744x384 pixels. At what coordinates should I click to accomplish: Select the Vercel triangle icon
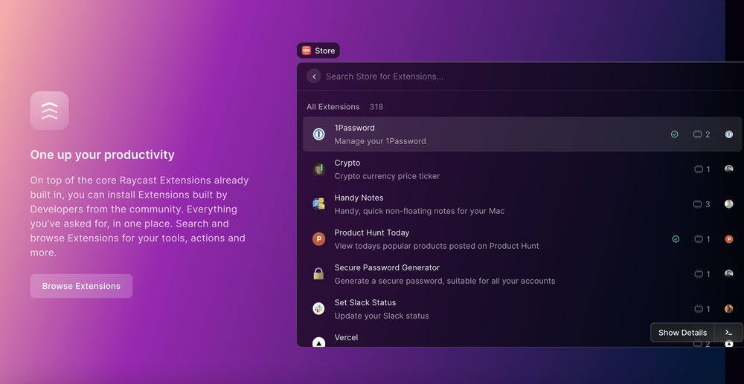tap(319, 342)
